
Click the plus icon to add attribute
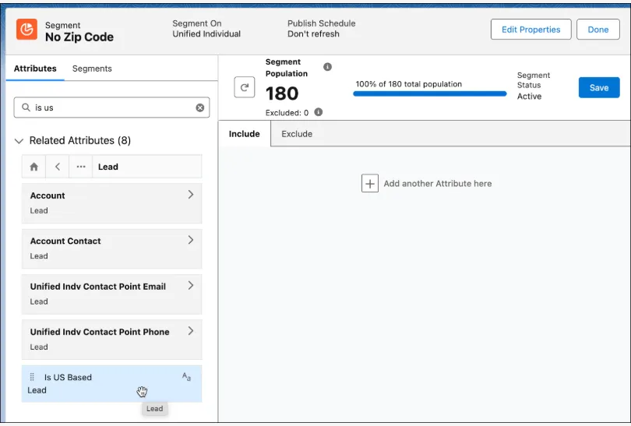[x=369, y=184]
